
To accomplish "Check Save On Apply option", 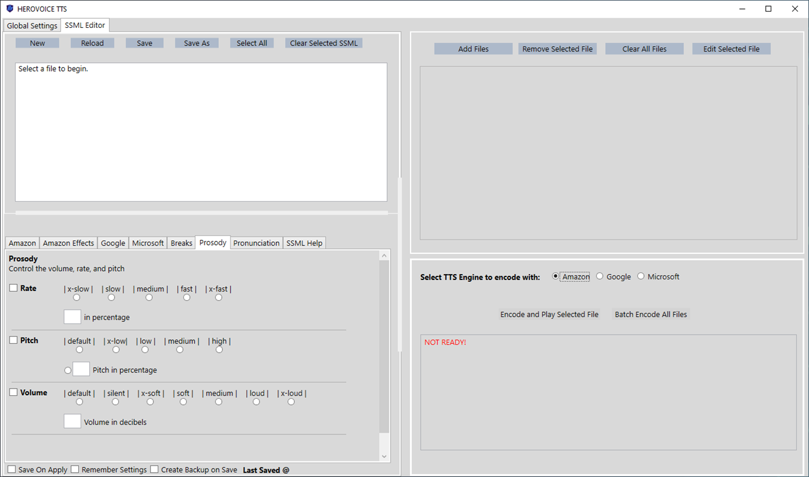I will point(11,469).
